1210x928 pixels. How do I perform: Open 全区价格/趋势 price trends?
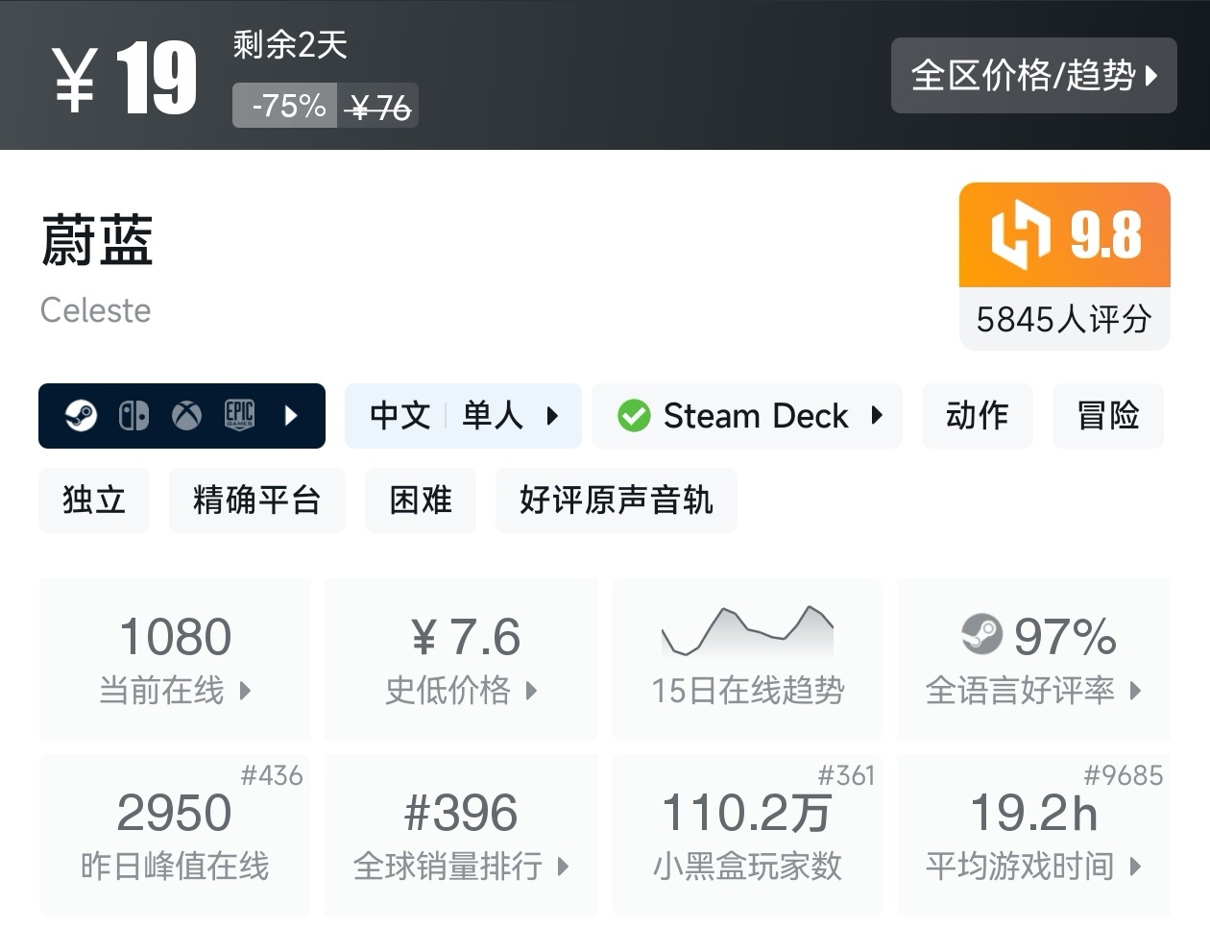pyautogui.click(x=1033, y=75)
